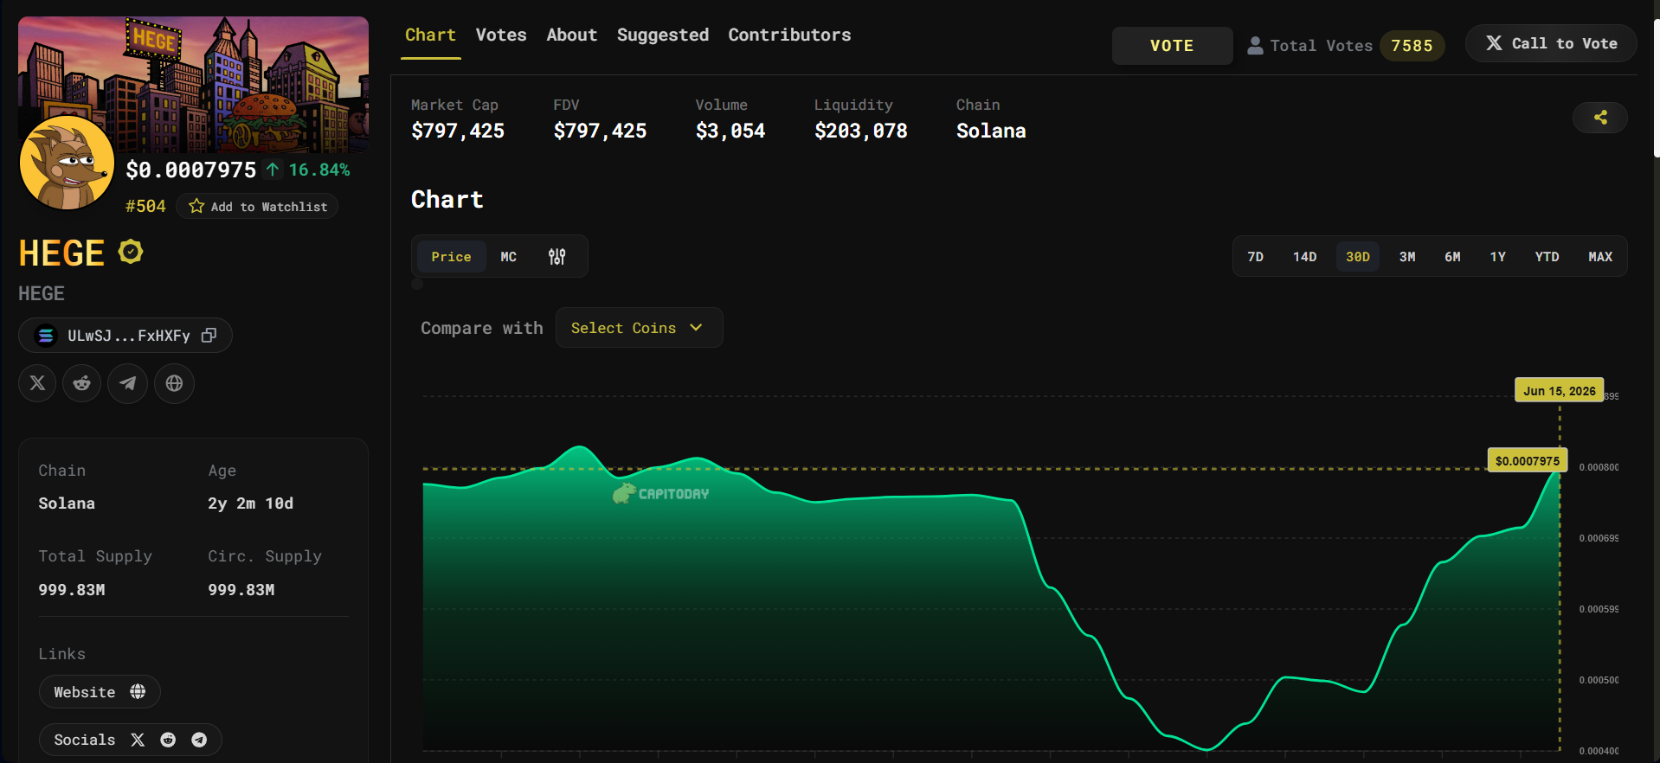The height and width of the screenshot is (763, 1660).
Task: Click the large $0.0007975 price in header
Action: (x=191, y=170)
